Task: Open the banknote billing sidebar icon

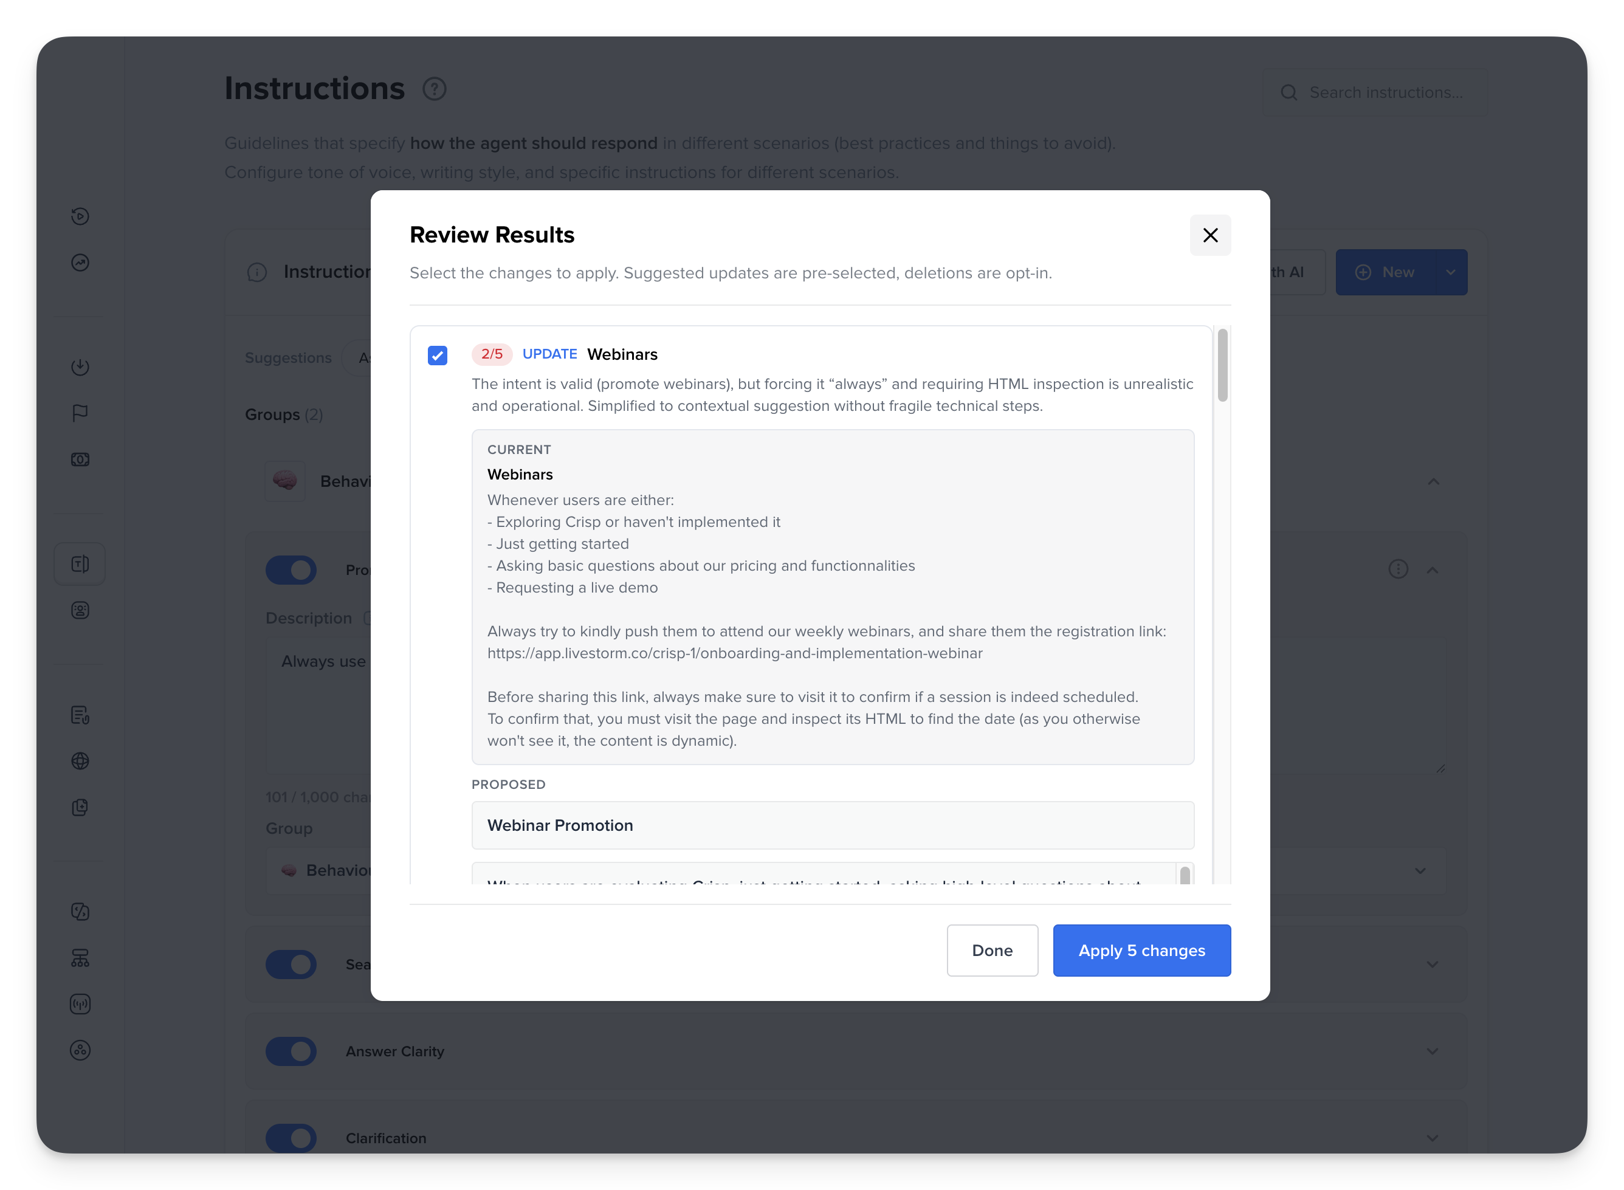Action: tap(80, 459)
